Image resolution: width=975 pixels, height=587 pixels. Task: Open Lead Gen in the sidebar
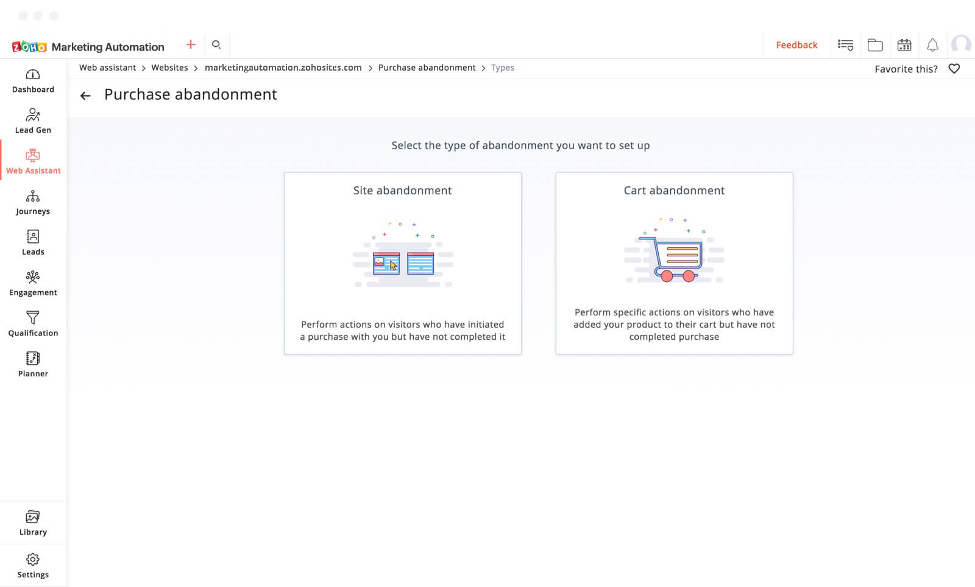[x=33, y=121]
